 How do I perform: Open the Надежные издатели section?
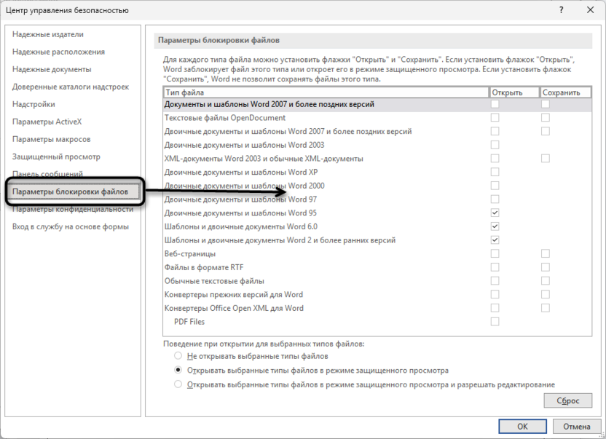48,34
